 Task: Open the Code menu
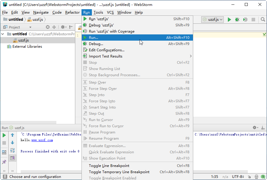coord(57,12)
